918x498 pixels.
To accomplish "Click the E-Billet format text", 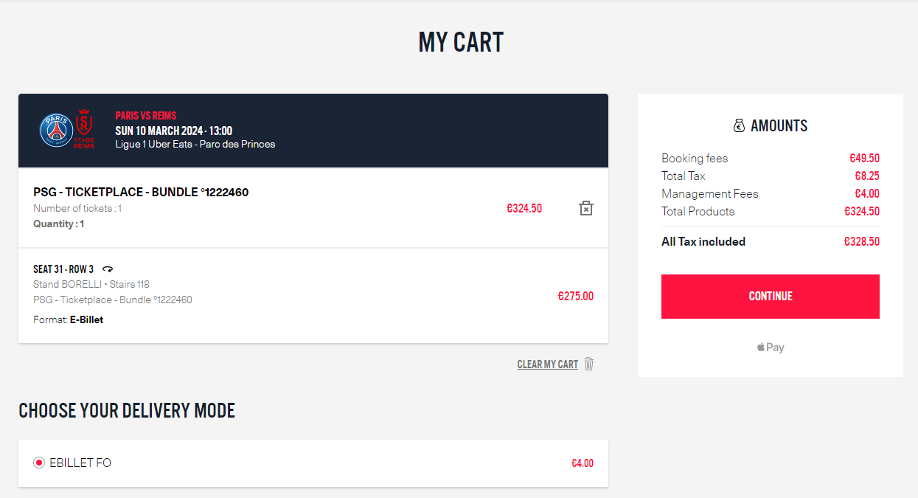I will point(86,319).
